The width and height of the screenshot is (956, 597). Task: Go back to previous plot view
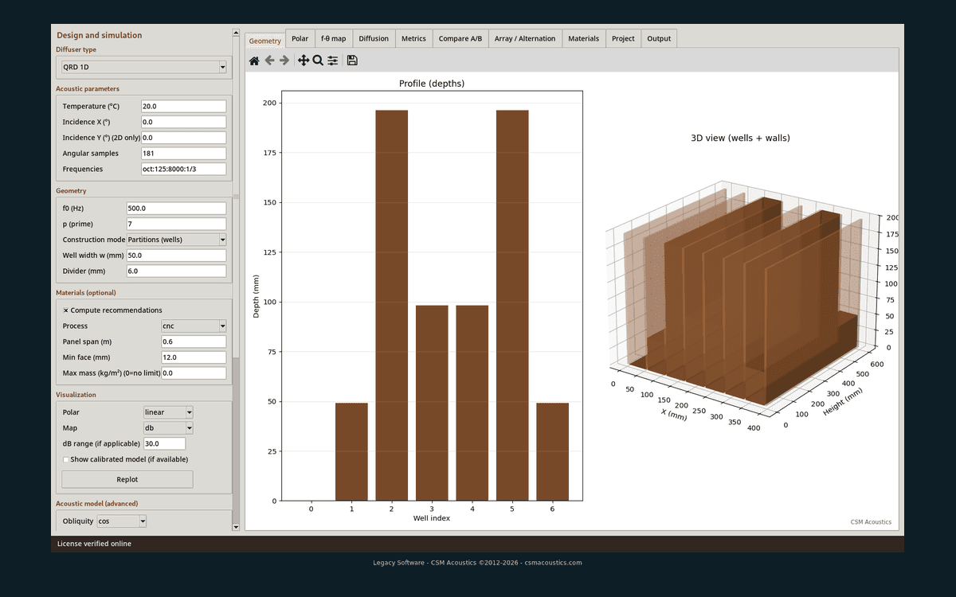269,60
